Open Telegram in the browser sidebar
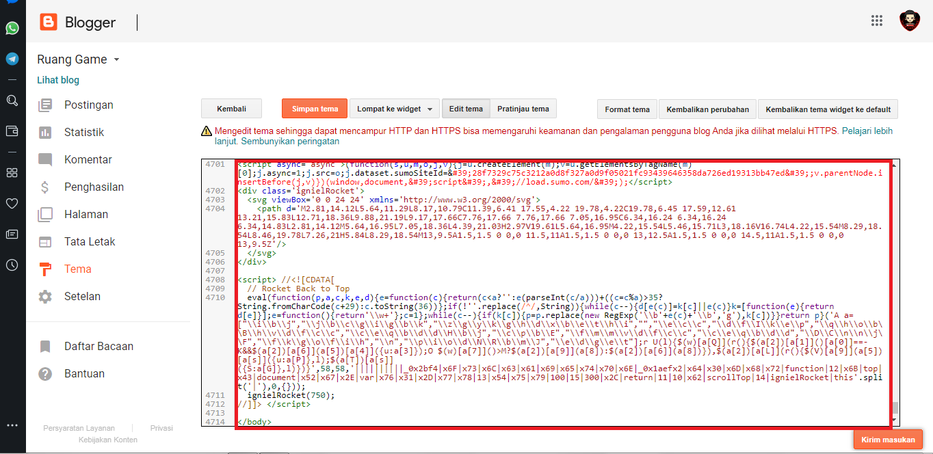The width and height of the screenshot is (933, 454). [12, 59]
